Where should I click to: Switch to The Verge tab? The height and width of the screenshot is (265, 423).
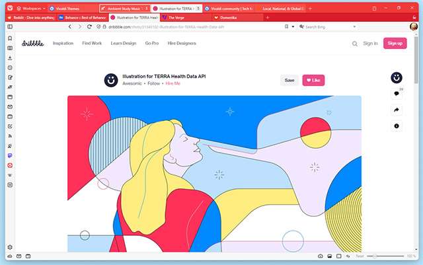point(186,18)
